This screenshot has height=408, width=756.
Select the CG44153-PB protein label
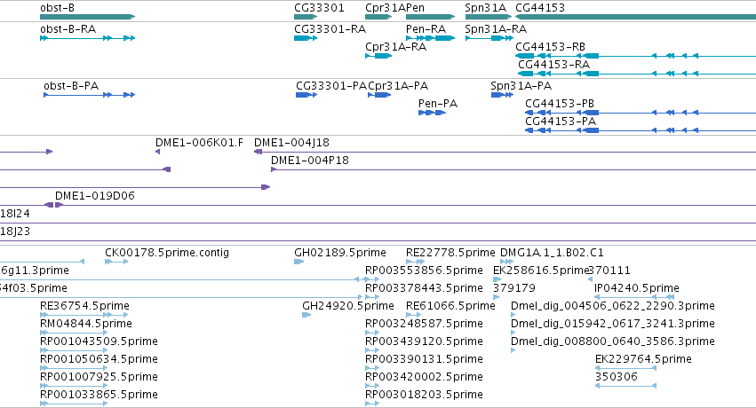560,104
